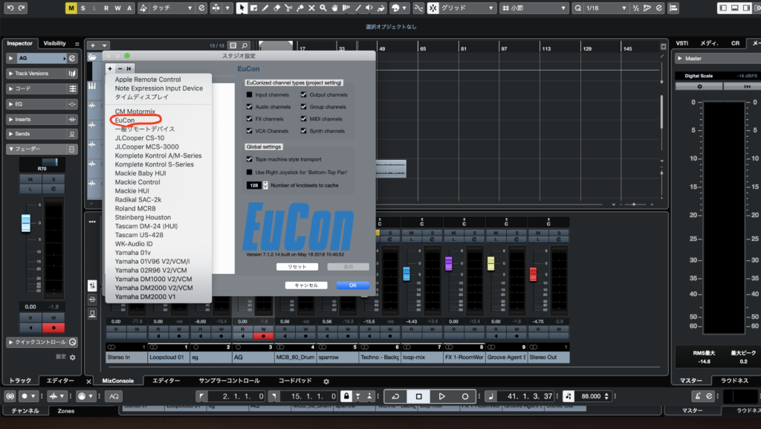This screenshot has width=761, height=429.
Task: Confirm settings with the OK button
Action: coord(352,285)
